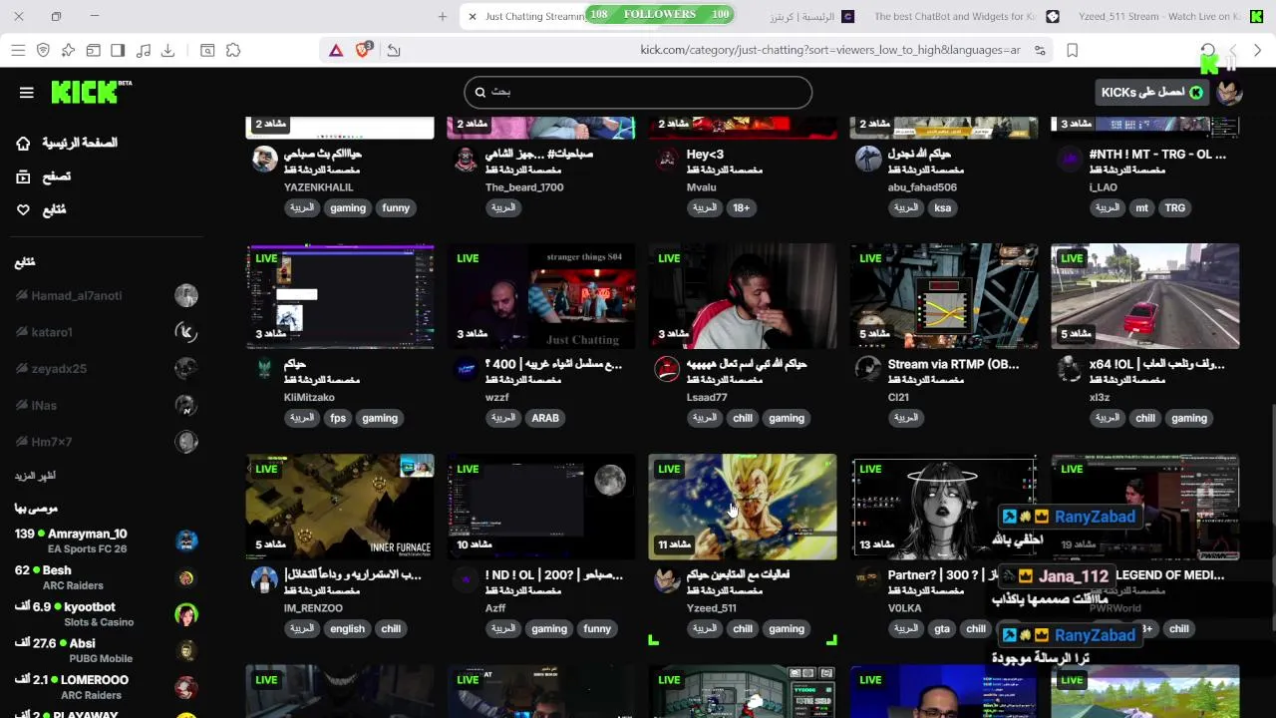
Task: Click the browser address bar URL
Action: coord(829,50)
